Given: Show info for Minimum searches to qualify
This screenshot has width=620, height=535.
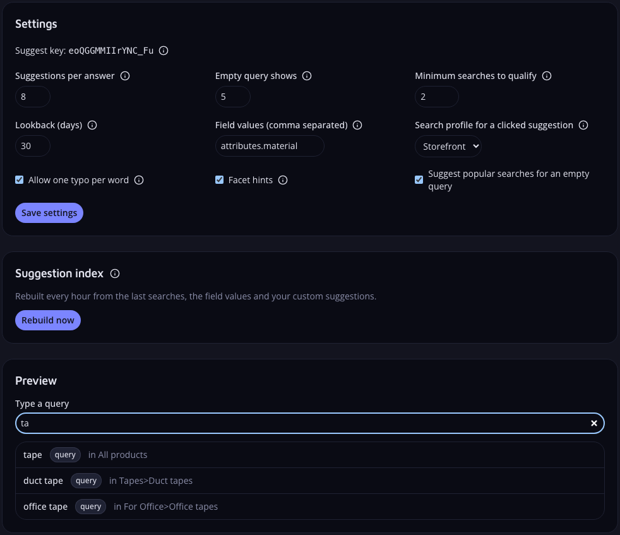Looking at the screenshot, I should point(547,76).
